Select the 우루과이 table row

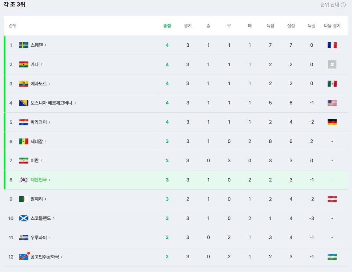[x=176, y=238]
